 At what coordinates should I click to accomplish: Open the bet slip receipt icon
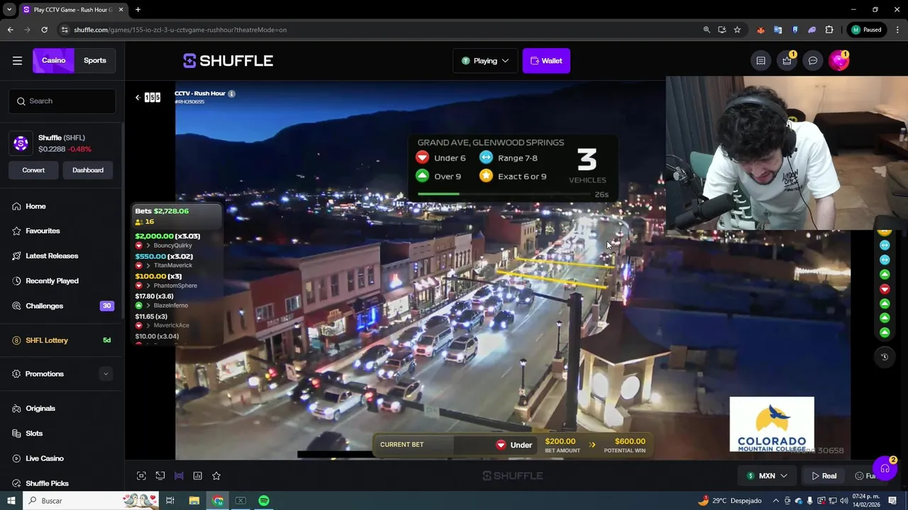pyautogui.click(x=760, y=61)
